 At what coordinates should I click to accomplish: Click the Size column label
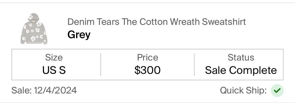[x=54, y=58]
